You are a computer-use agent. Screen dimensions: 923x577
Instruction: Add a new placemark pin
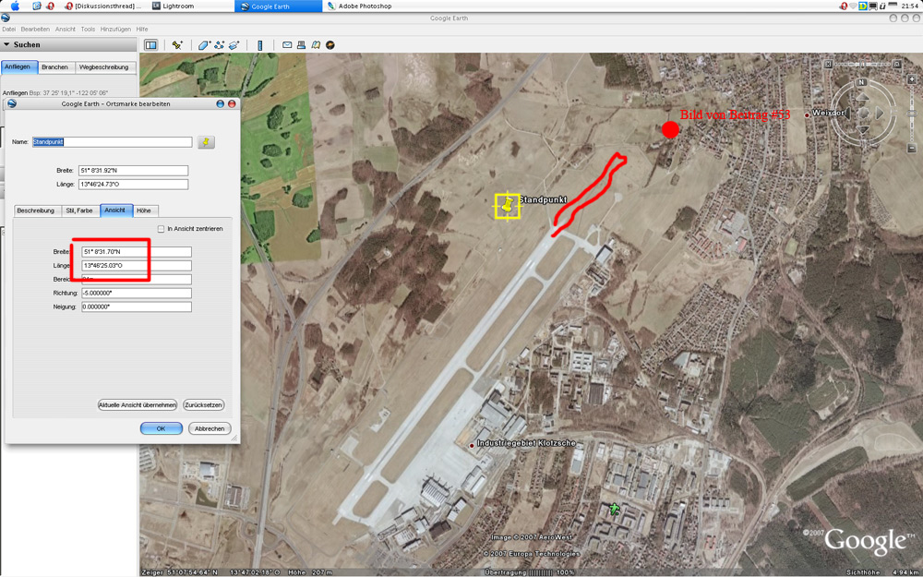tap(177, 44)
